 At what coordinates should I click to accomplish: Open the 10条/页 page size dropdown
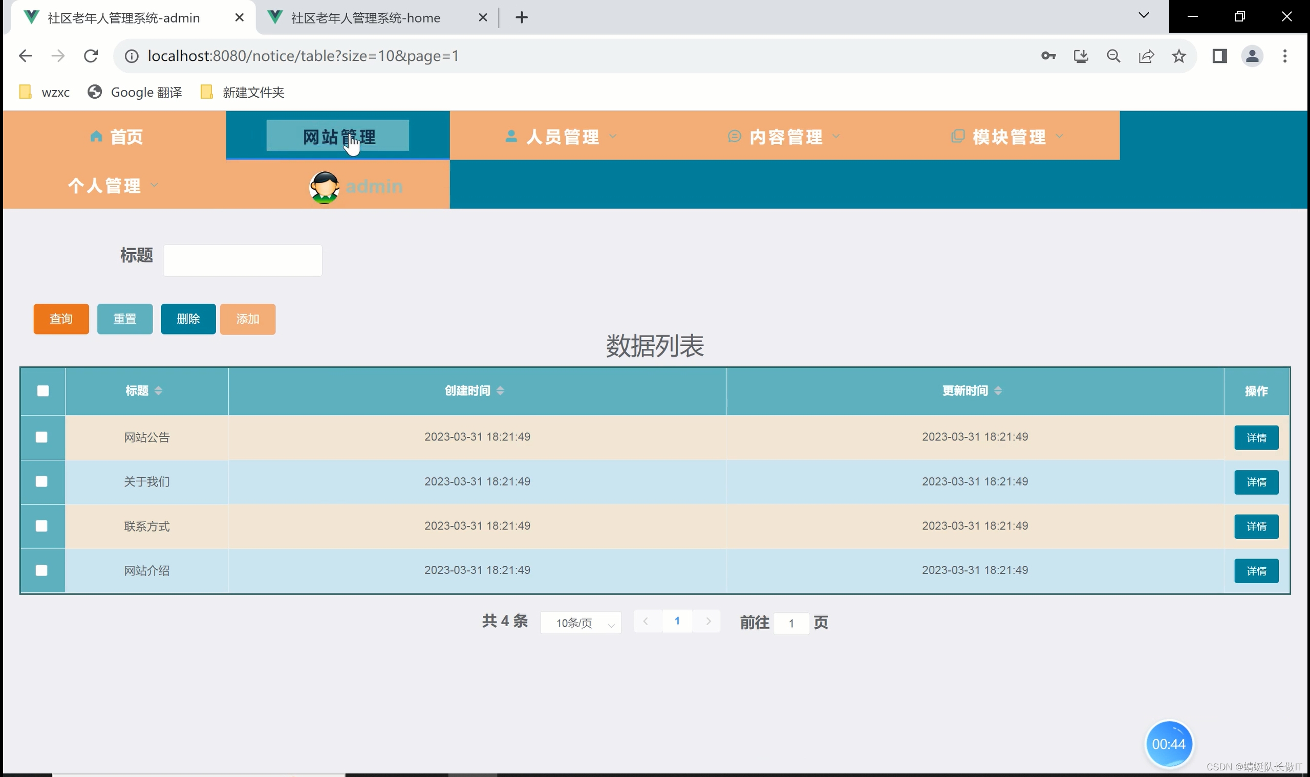[581, 623]
